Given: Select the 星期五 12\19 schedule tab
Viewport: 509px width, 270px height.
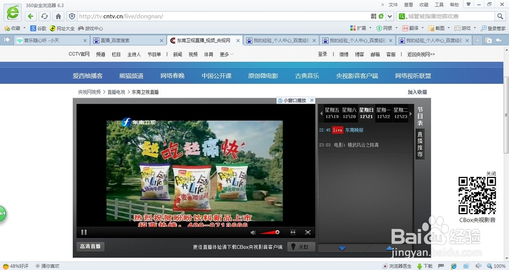Looking at the screenshot, I should click(332, 113).
